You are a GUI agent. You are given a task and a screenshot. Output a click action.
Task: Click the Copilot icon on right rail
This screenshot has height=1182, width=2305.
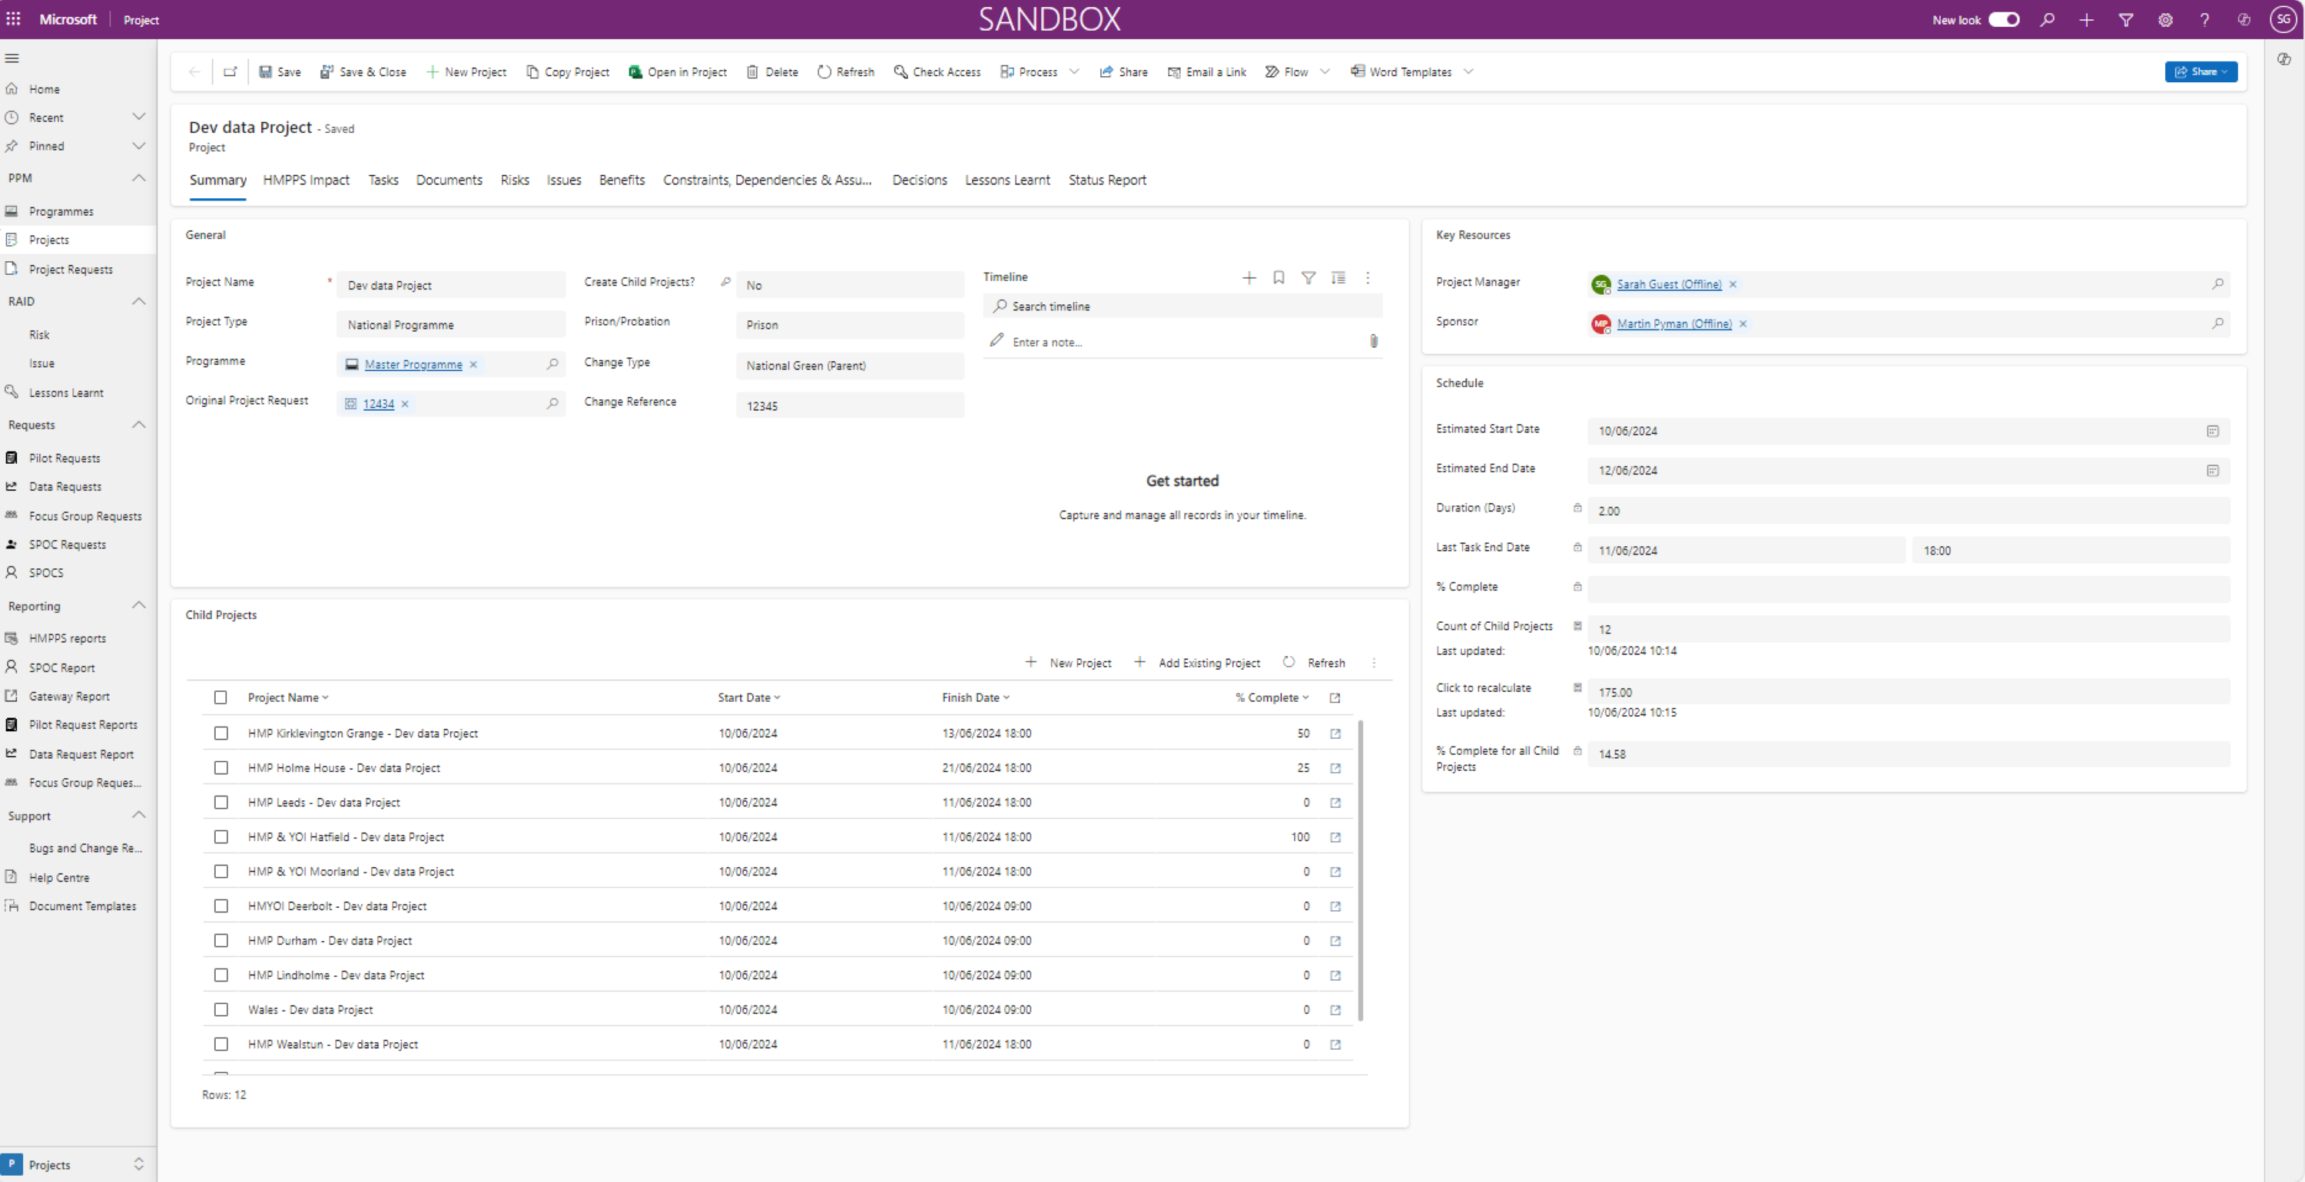point(2284,59)
